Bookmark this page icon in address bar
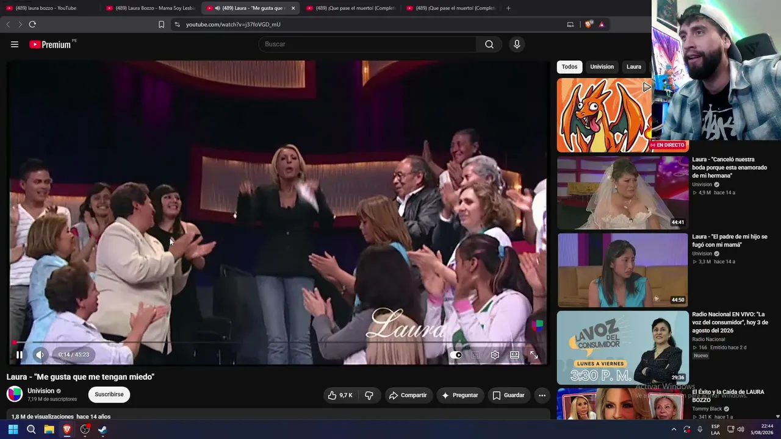 point(161,24)
